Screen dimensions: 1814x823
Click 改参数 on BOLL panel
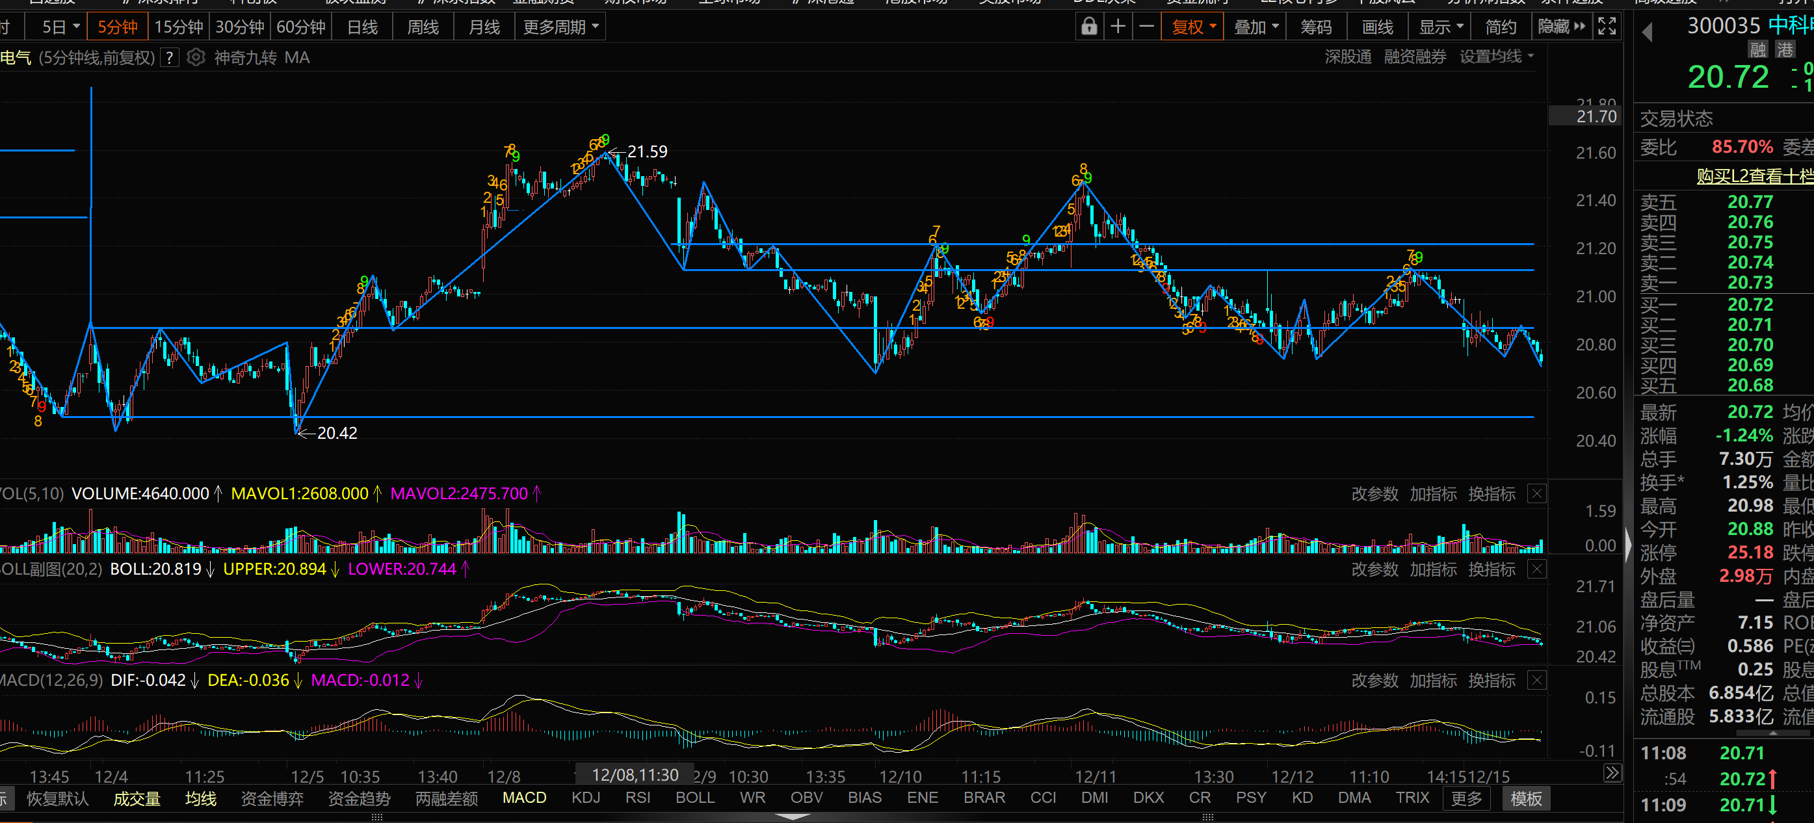(x=1374, y=569)
